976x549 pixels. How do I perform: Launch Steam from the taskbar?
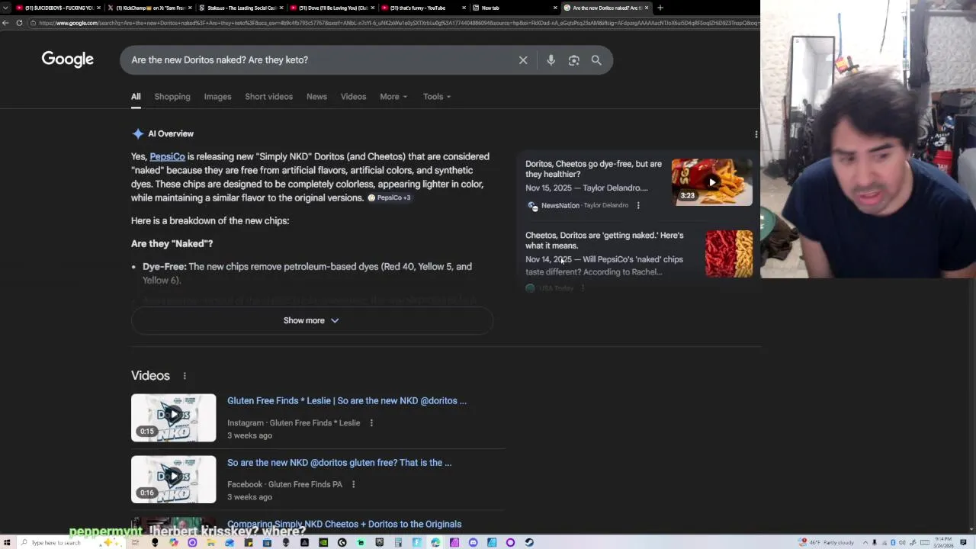(529, 543)
